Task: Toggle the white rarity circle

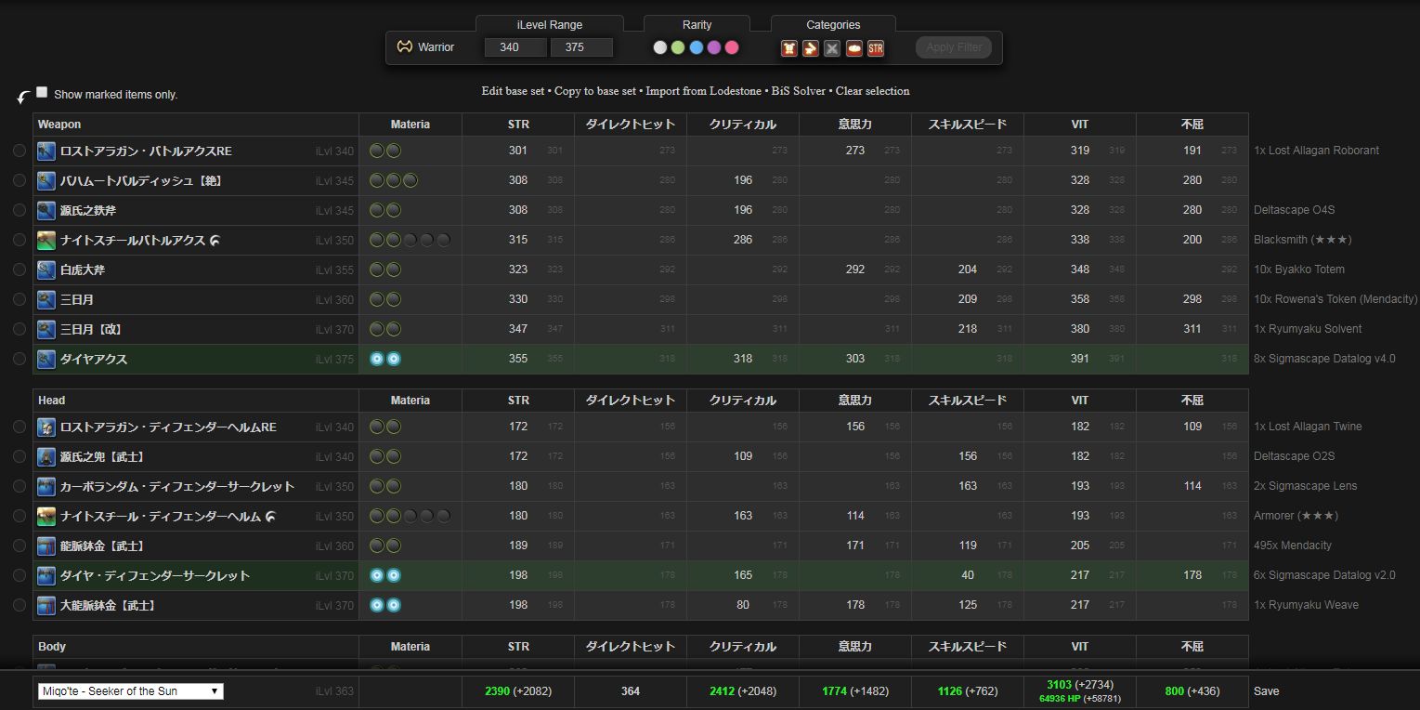Action: point(660,47)
